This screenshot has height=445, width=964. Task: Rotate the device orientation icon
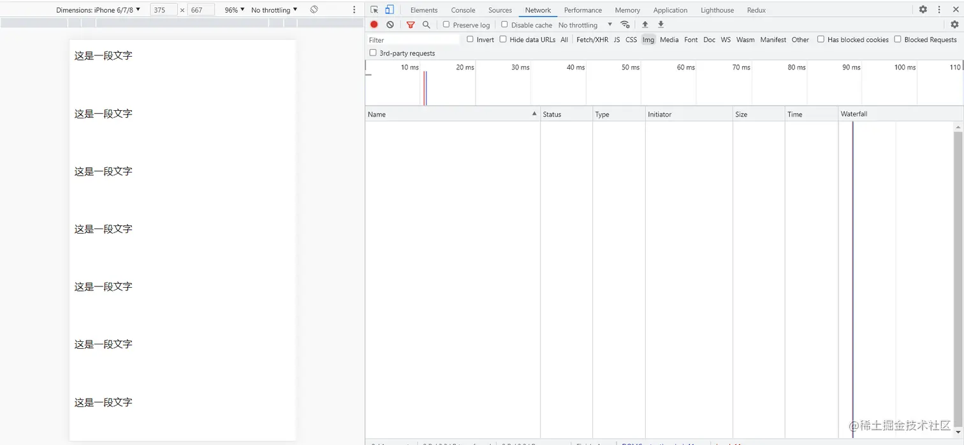click(x=314, y=10)
